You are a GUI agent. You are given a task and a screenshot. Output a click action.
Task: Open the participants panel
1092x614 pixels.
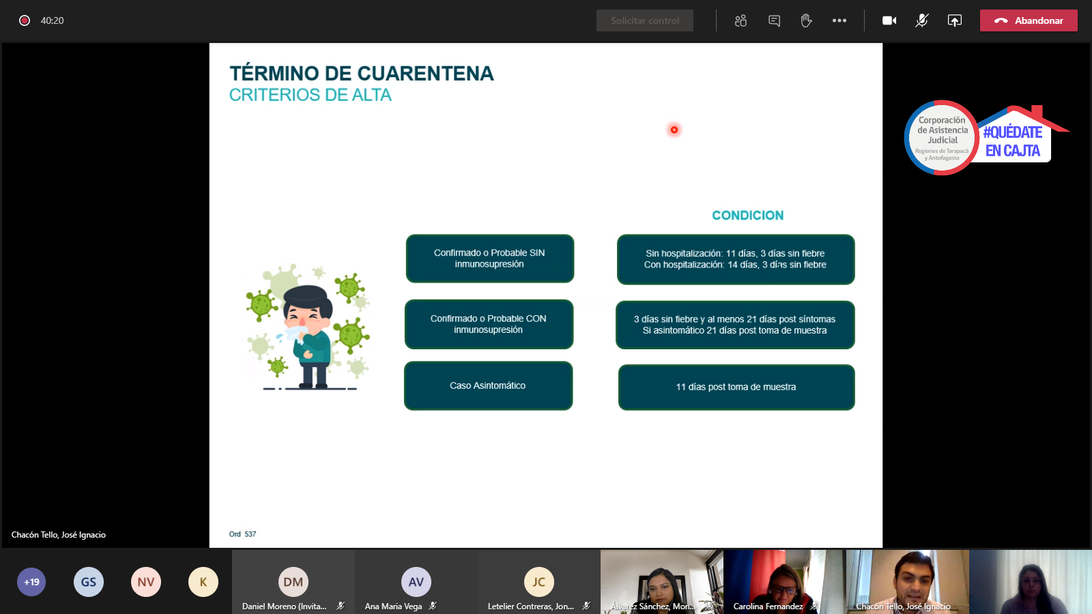coord(741,20)
